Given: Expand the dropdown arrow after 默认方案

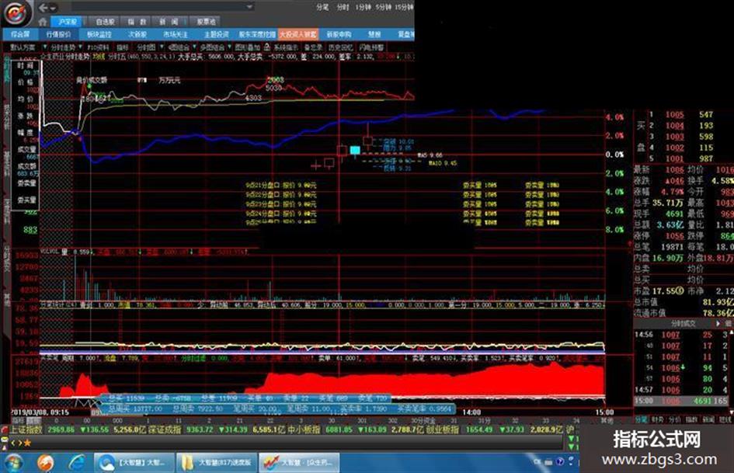Looking at the screenshot, I should pos(45,47).
